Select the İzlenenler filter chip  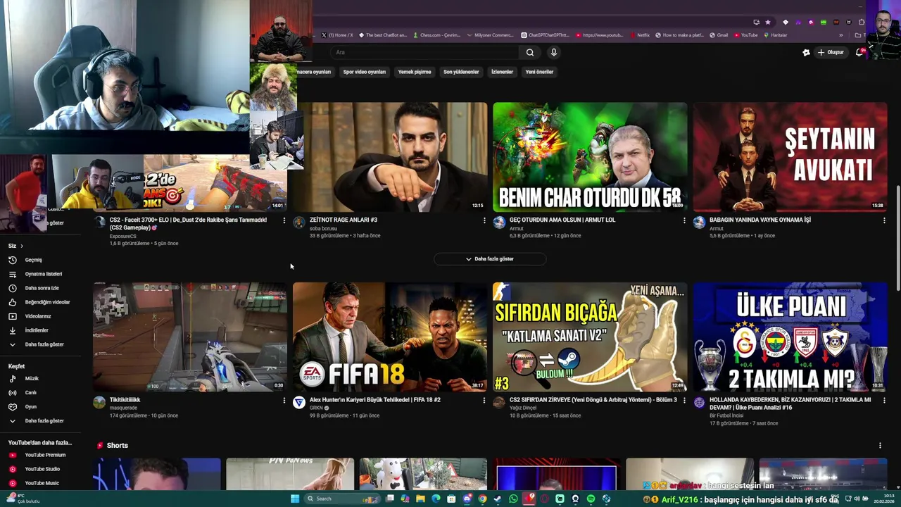(x=502, y=72)
